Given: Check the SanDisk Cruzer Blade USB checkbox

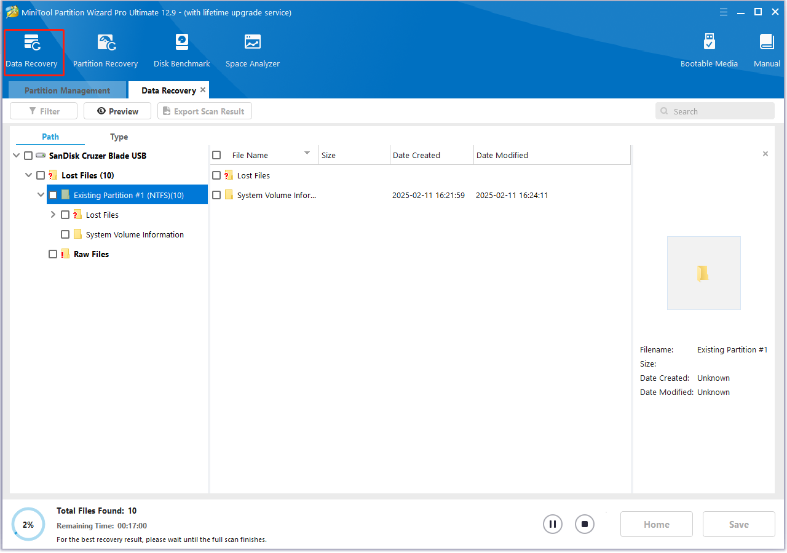Looking at the screenshot, I should (x=28, y=156).
